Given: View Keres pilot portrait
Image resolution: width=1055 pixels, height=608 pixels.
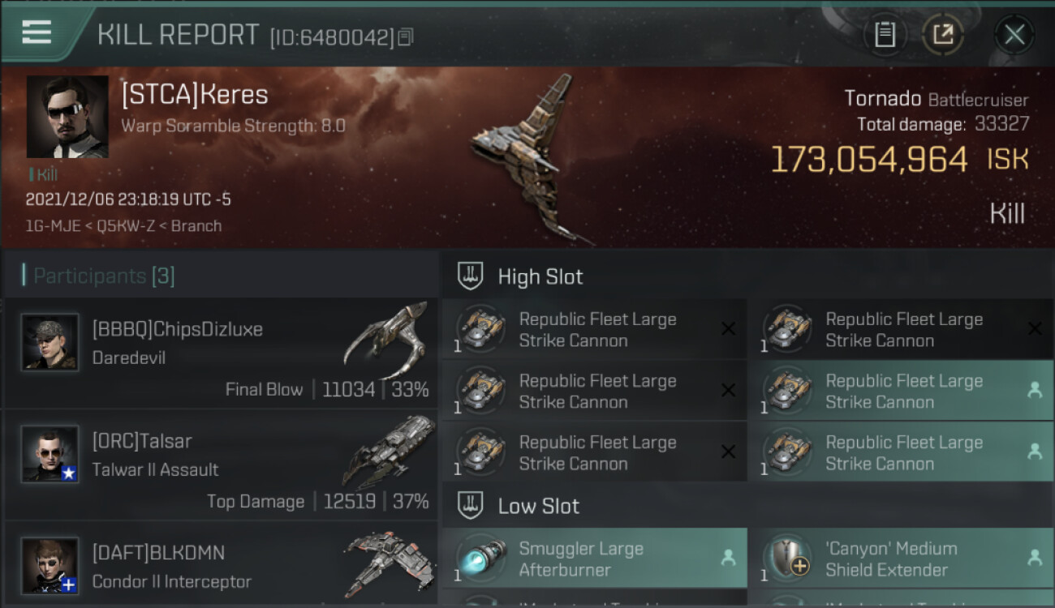Looking at the screenshot, I should point(67,117).
